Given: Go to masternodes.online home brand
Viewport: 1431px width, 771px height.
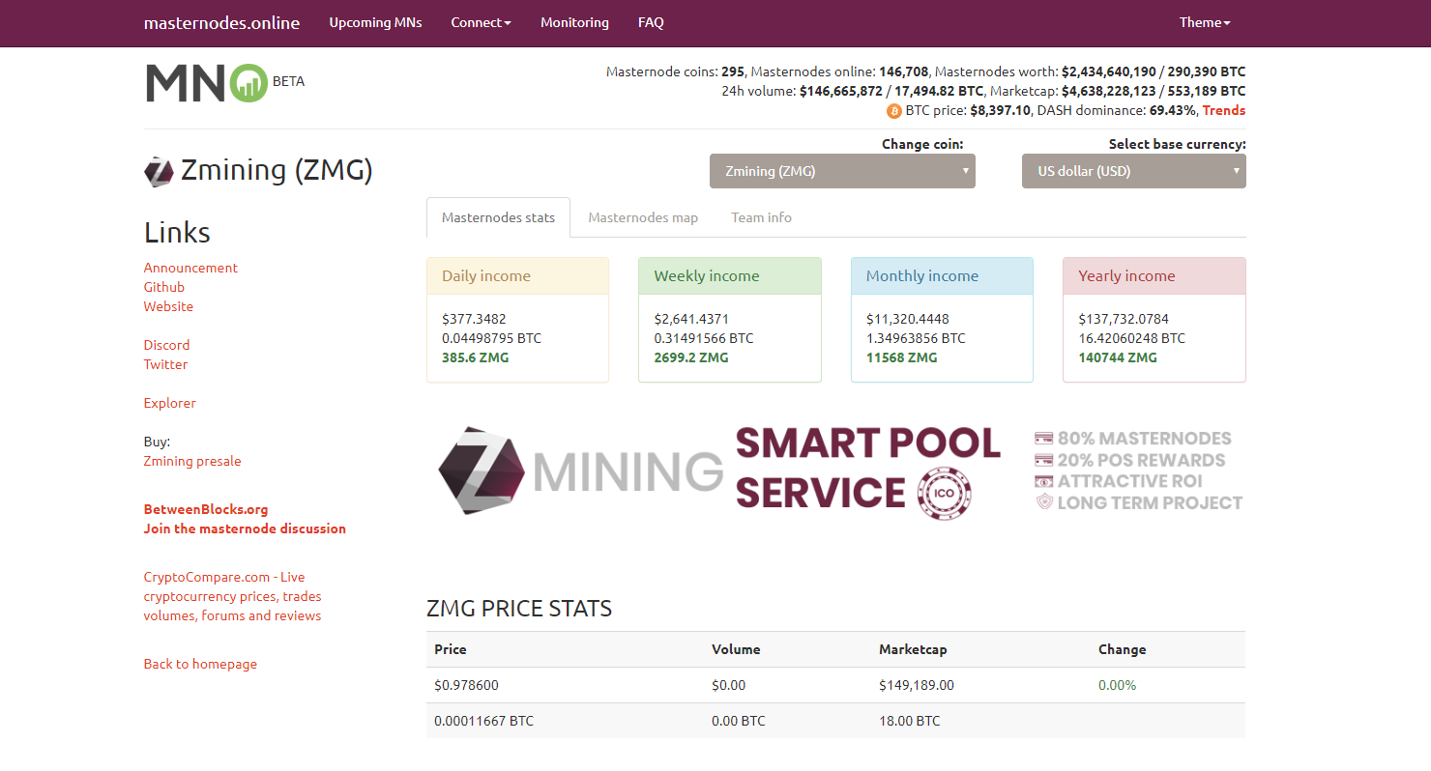Looking at the screenshot, I should pos(221,22).
